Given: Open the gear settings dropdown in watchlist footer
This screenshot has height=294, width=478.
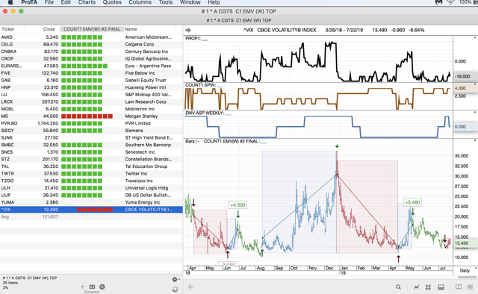Looking at the screenshot, I should (176, 279).
